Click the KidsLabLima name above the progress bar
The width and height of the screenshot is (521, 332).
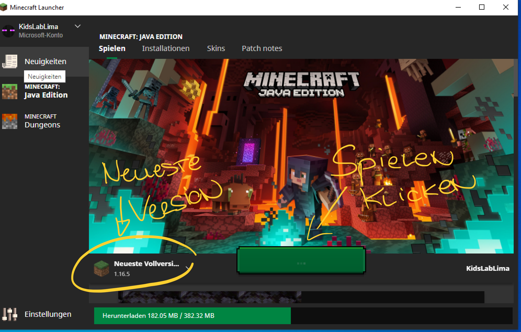(488, 268)
